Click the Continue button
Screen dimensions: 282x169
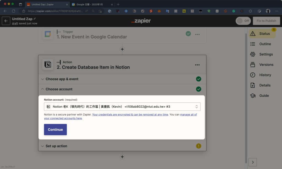55,129
